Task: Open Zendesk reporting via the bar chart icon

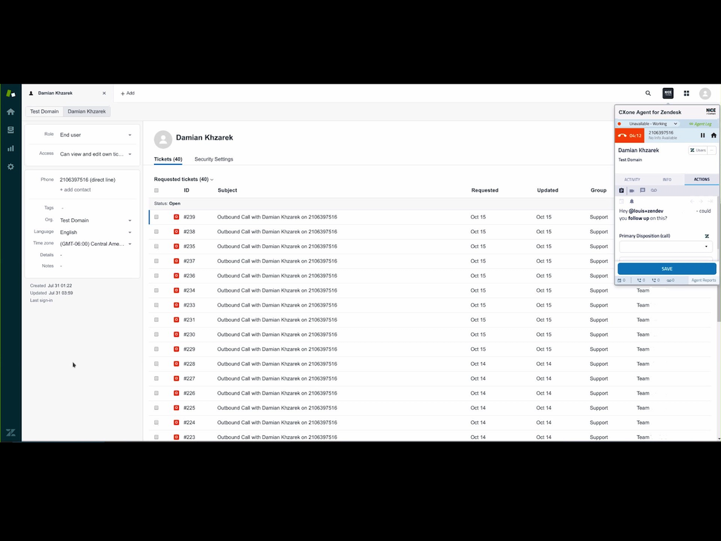Action: coord(11,148)
